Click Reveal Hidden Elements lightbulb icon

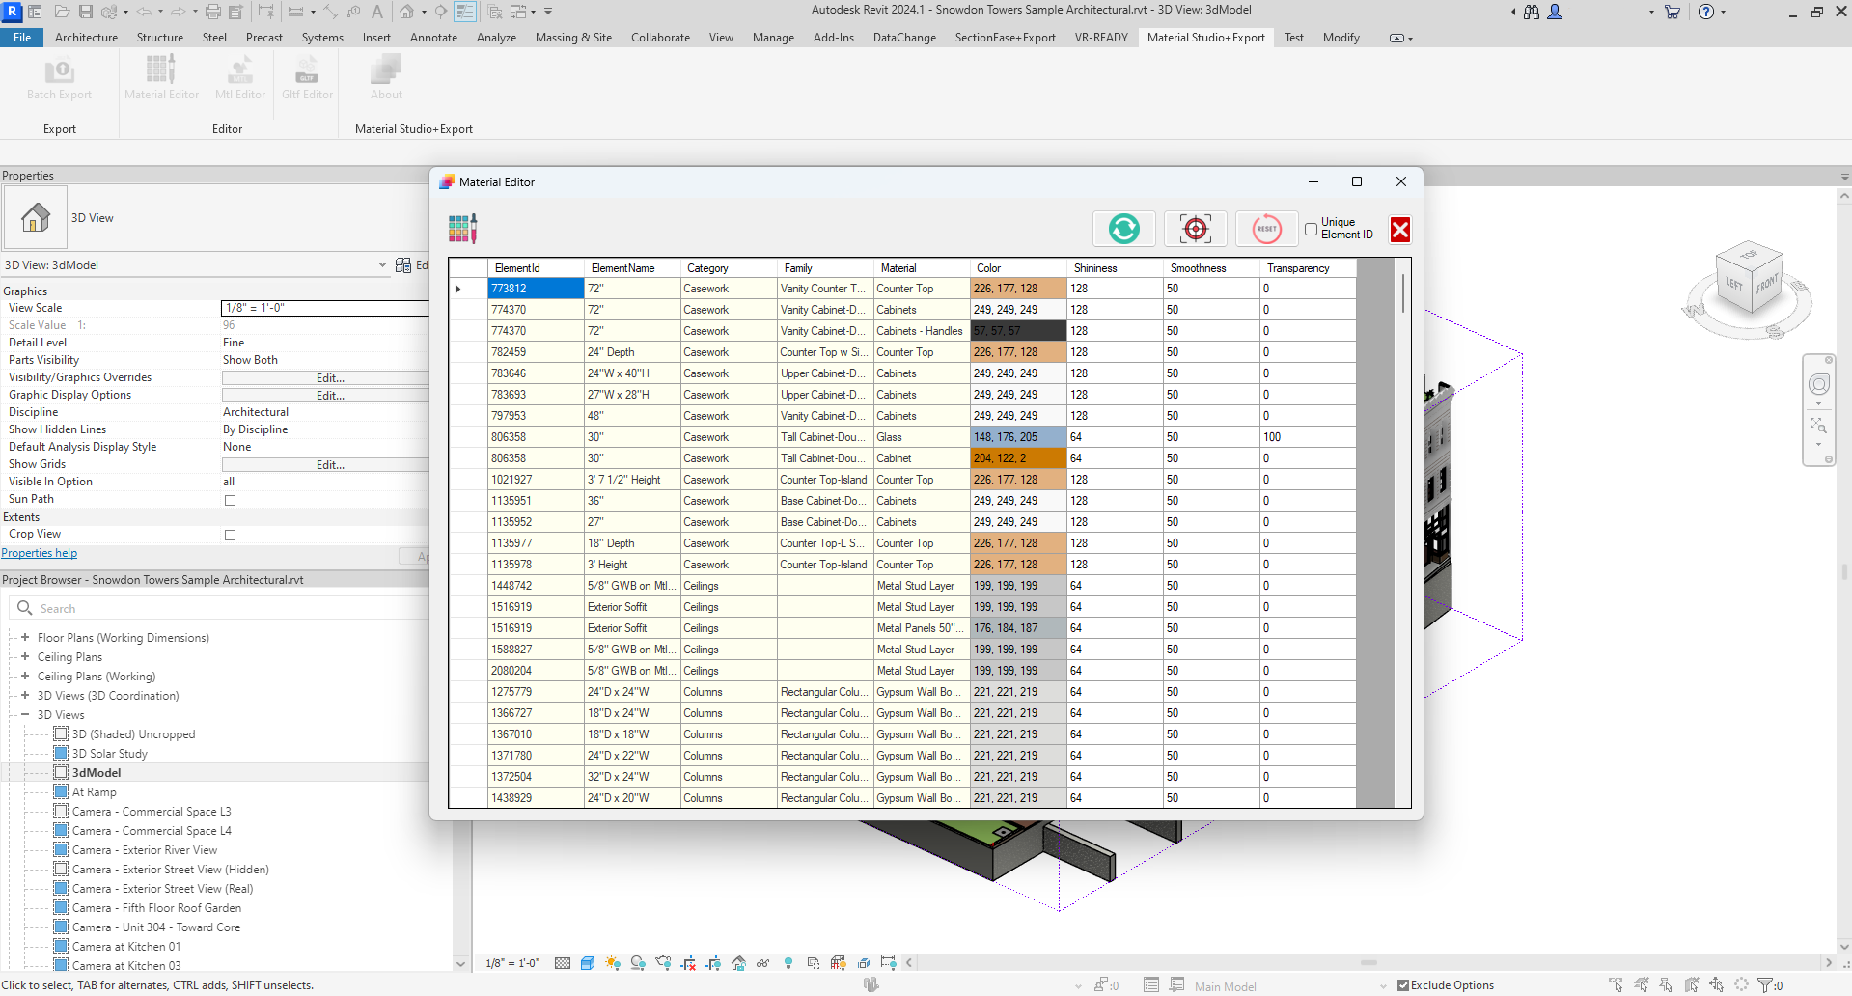[788, 963]
